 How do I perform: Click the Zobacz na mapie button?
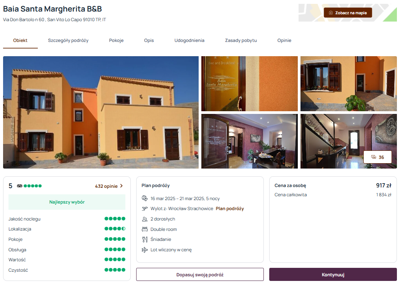pyautogui.click(x=348, y=13)
